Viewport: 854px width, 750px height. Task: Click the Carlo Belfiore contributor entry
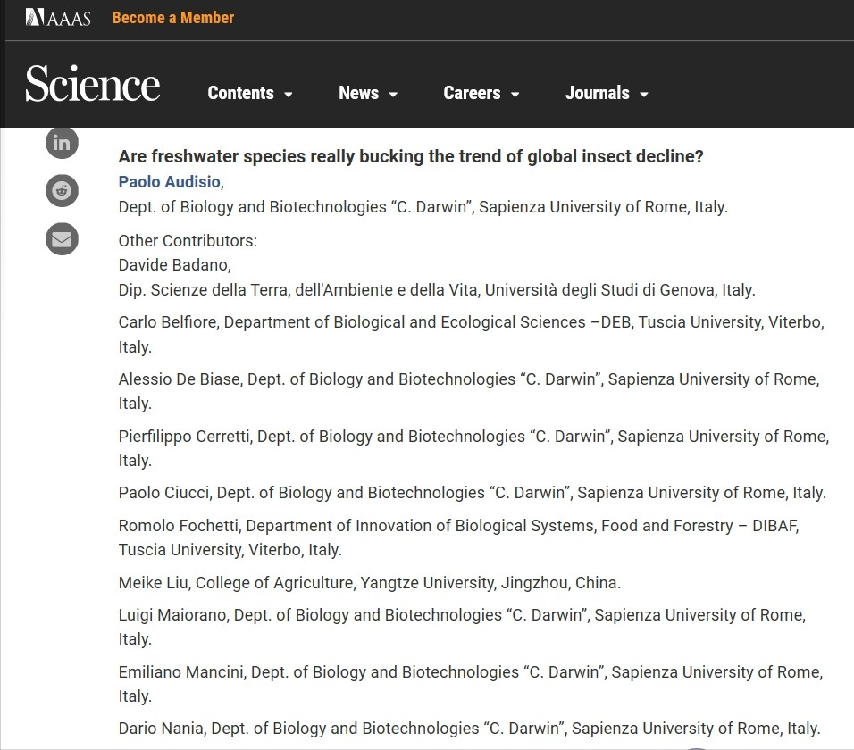[471, 322]
